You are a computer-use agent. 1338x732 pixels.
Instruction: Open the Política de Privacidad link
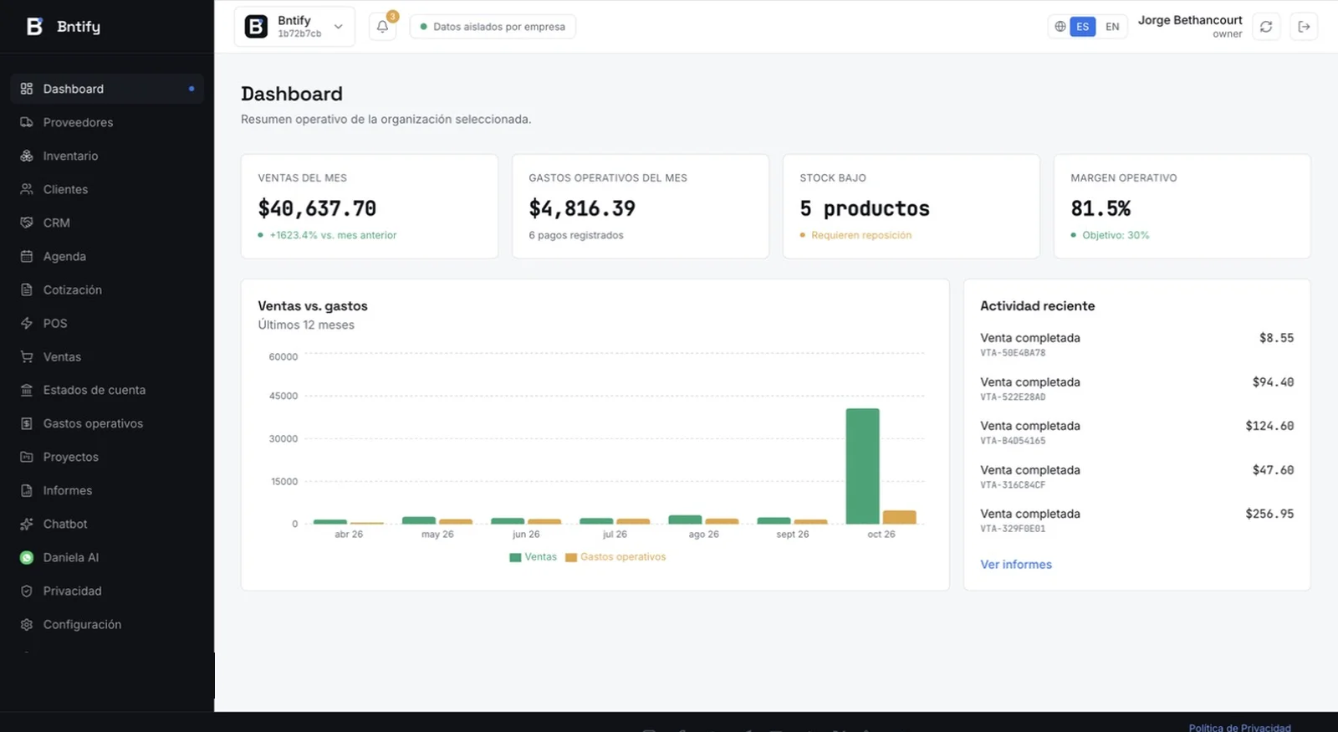pyautogui.click(x=1239, y=727)
